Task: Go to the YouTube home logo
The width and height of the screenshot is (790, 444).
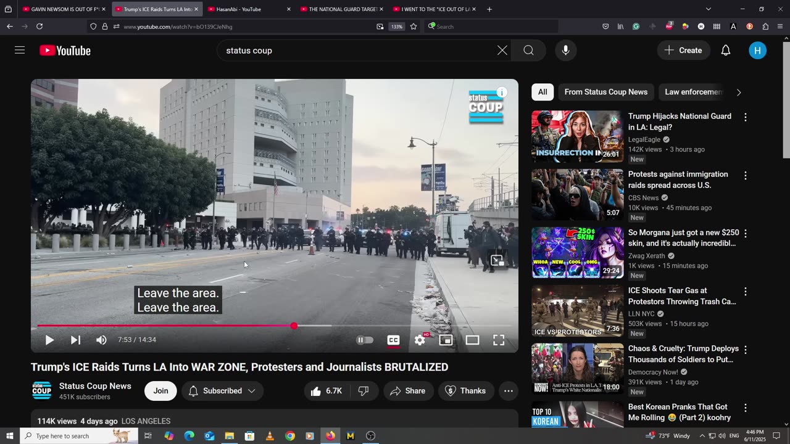Action: pyautogui.click(x=65, y=51)
